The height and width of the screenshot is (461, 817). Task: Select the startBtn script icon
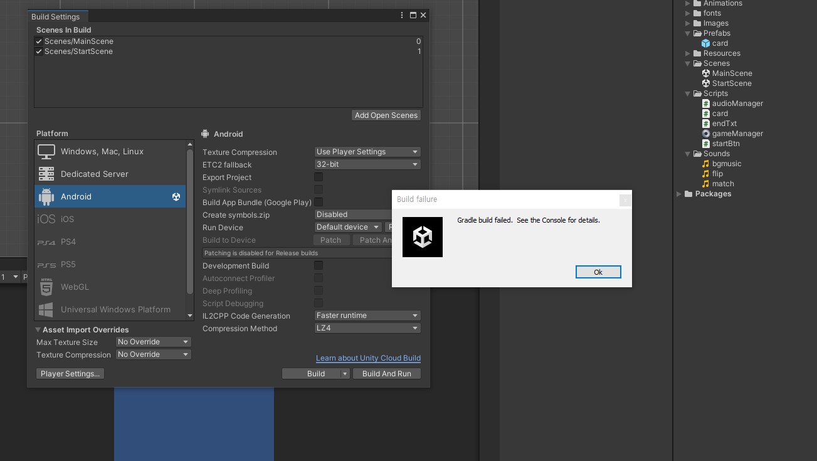coord(706,144)
